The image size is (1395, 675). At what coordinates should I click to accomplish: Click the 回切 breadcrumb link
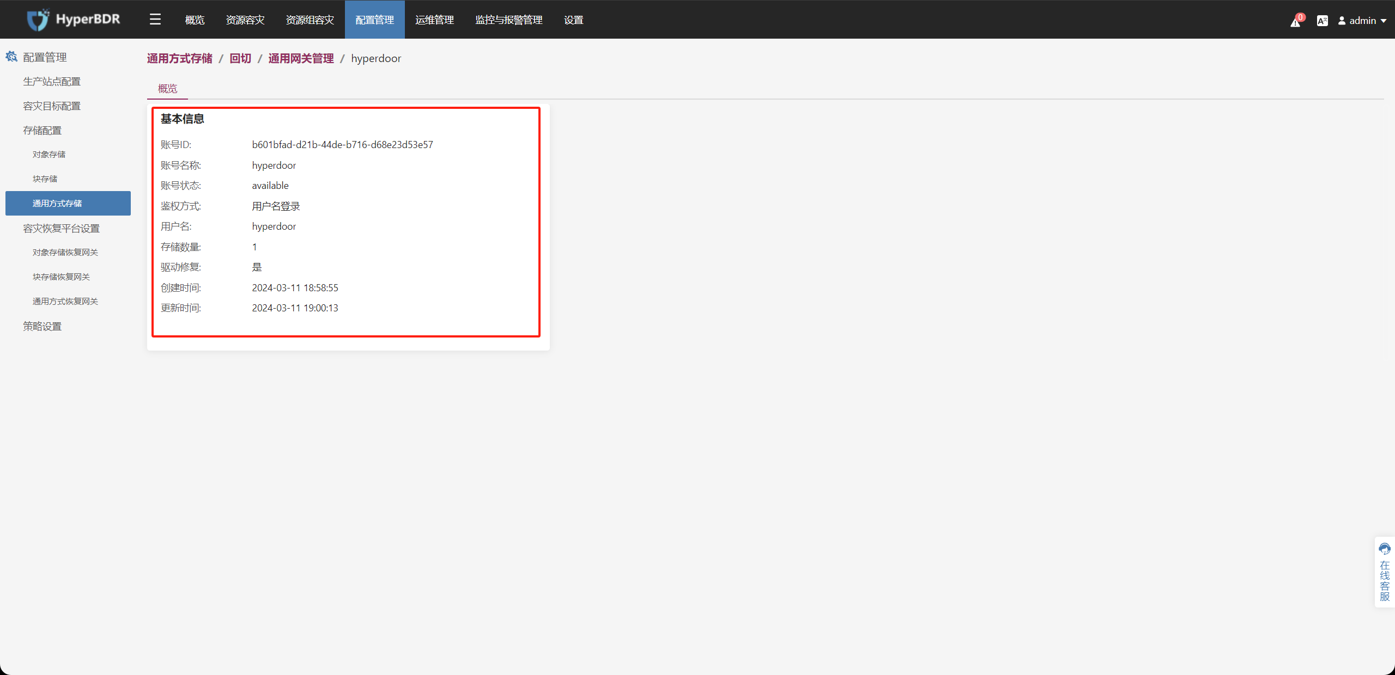(x=240, y=58)
